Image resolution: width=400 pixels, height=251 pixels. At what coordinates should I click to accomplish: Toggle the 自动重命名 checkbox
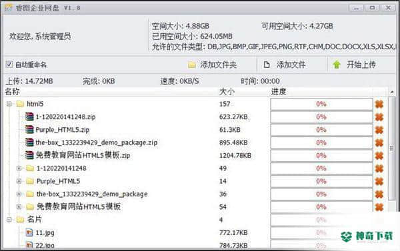(9, 65)
